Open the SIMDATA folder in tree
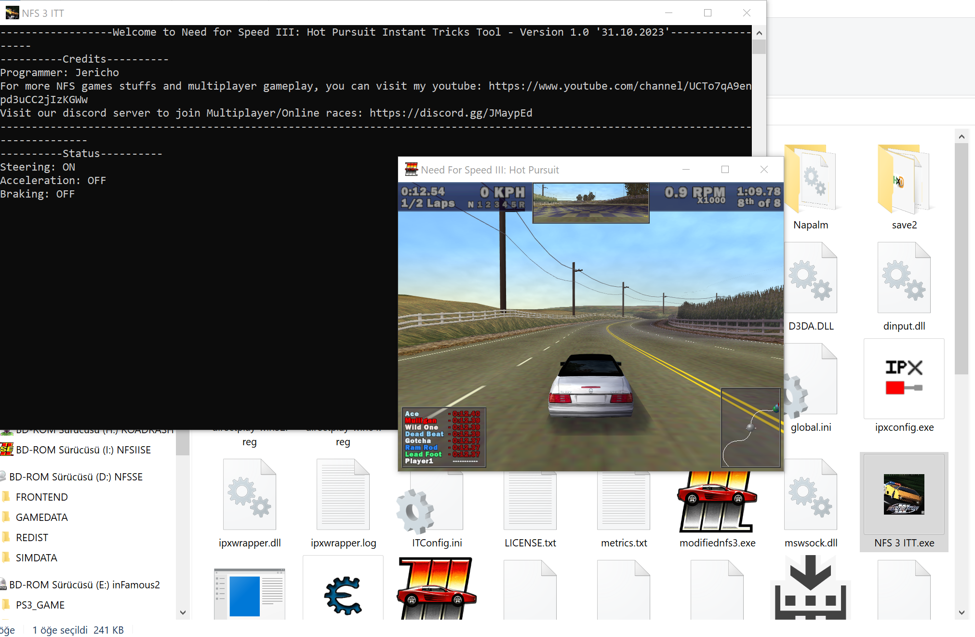Screen dimensions: 975x637 click(x=37, y=557)
